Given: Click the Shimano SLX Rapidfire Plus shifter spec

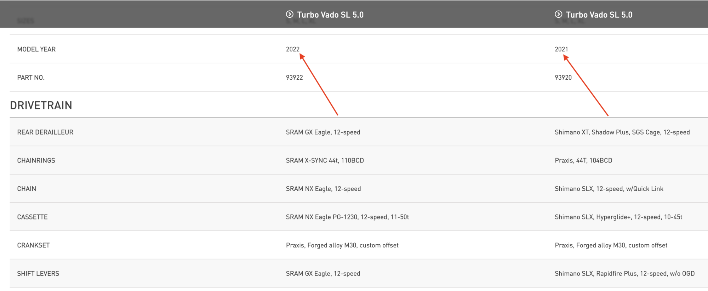Looking at the screenshot, I should click(x=624, y=274).
